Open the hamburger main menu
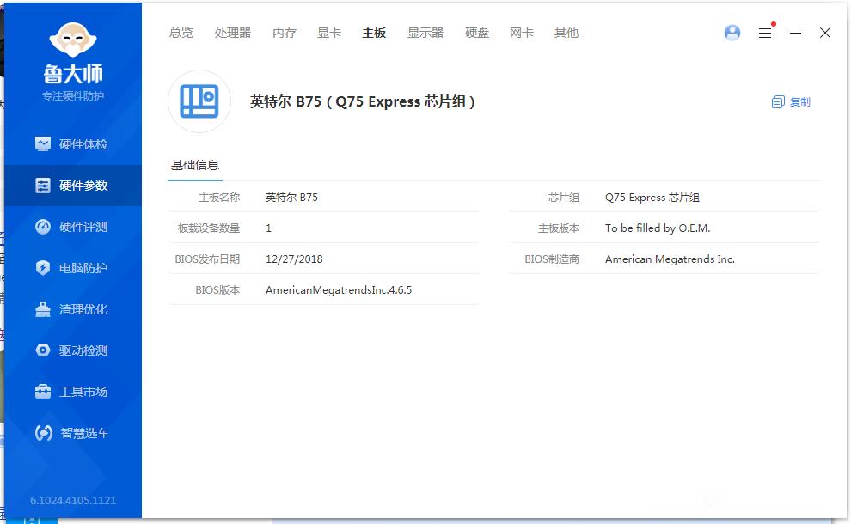Image resolution: width=851 pixels, height=524 pixels. [765, 34]
